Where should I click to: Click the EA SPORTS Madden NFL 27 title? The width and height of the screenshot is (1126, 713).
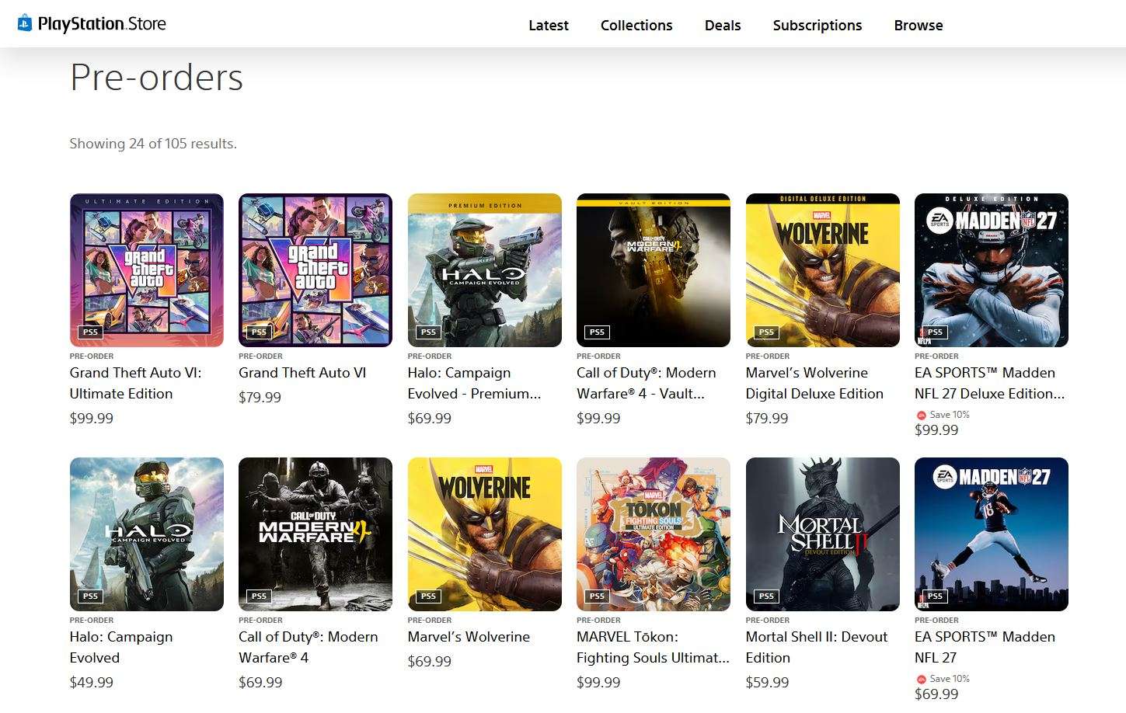tap(985, 647)
